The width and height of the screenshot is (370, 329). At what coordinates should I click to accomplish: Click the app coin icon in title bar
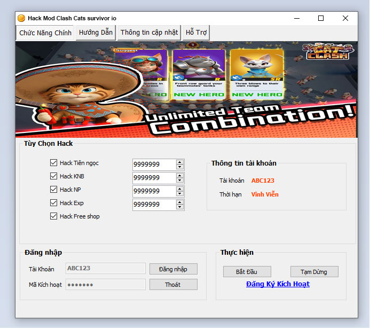[21, 18]
